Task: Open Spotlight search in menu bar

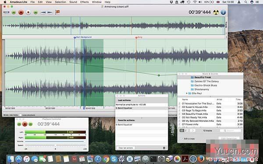Action: (x=245, y=2)
